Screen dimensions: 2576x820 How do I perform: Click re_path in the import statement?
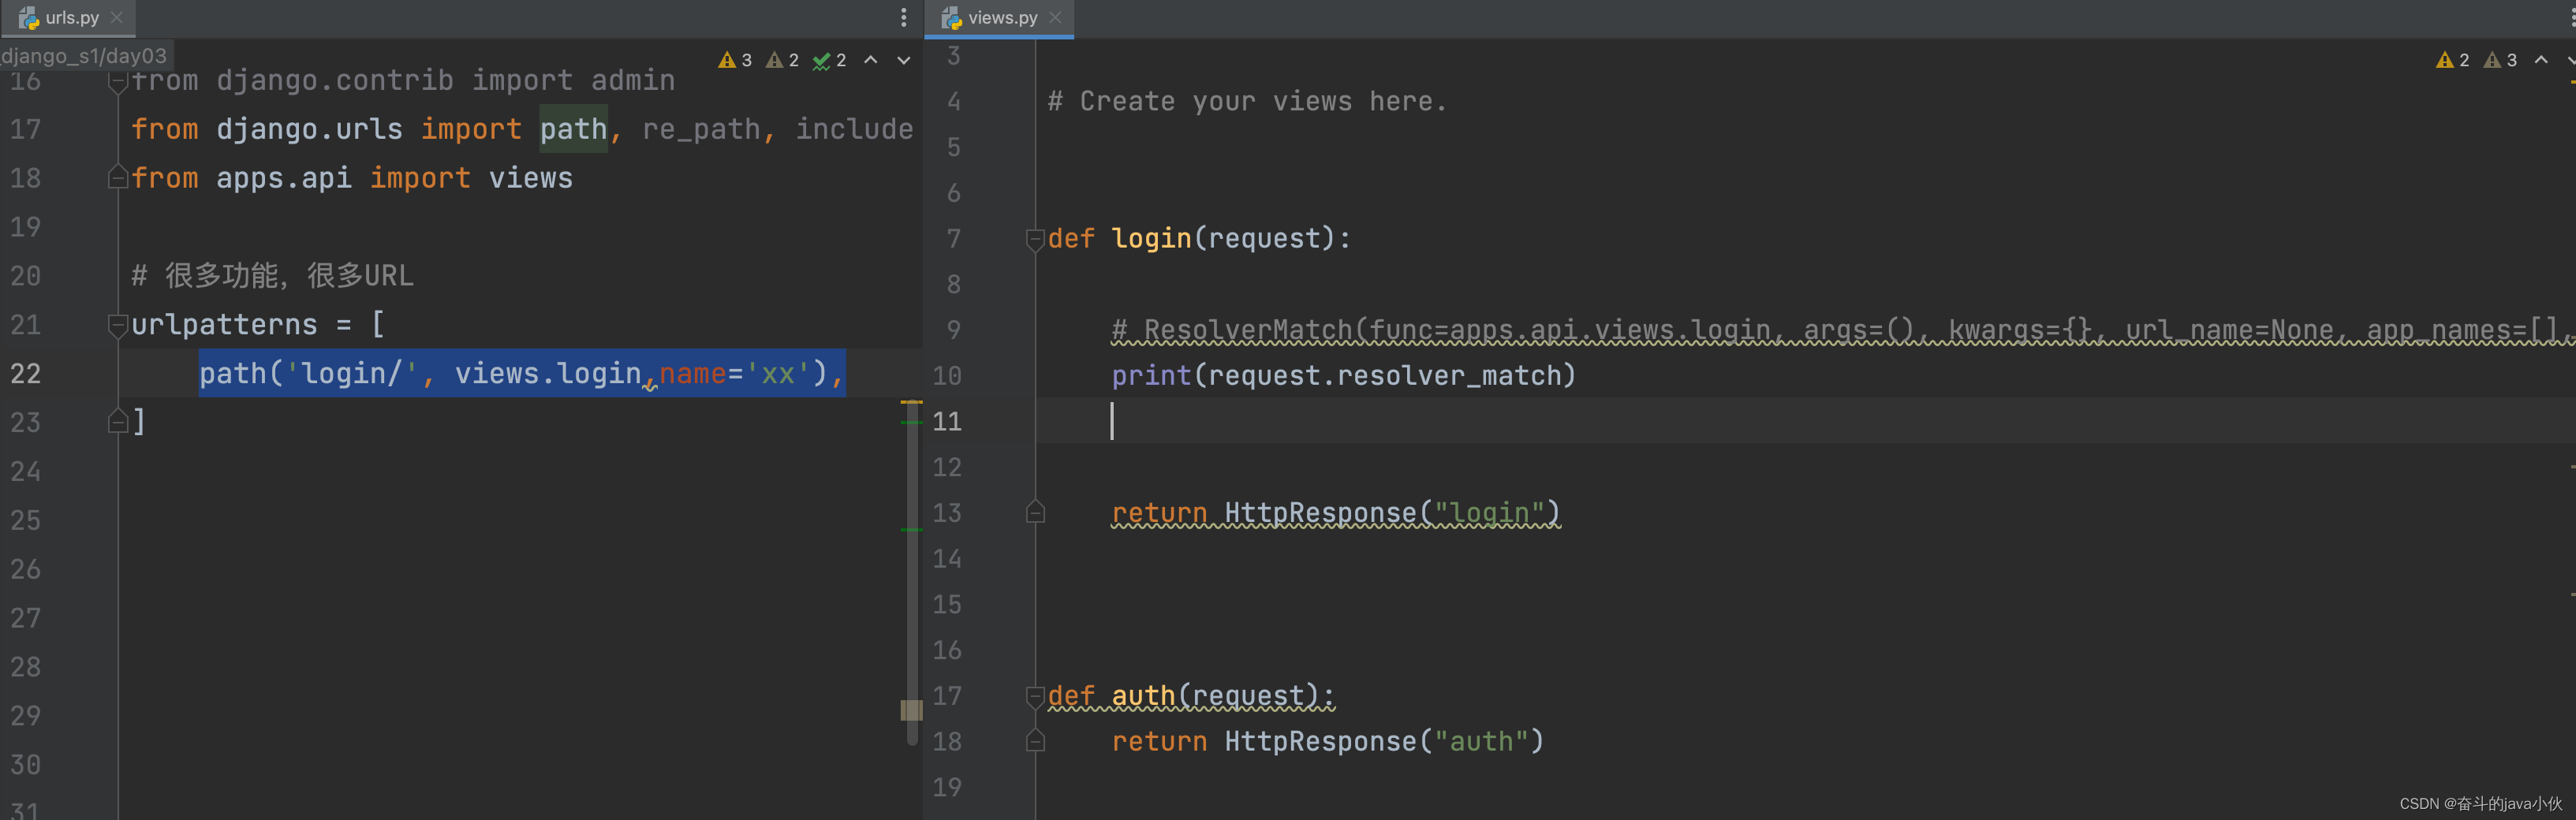[x=700, y=130]
